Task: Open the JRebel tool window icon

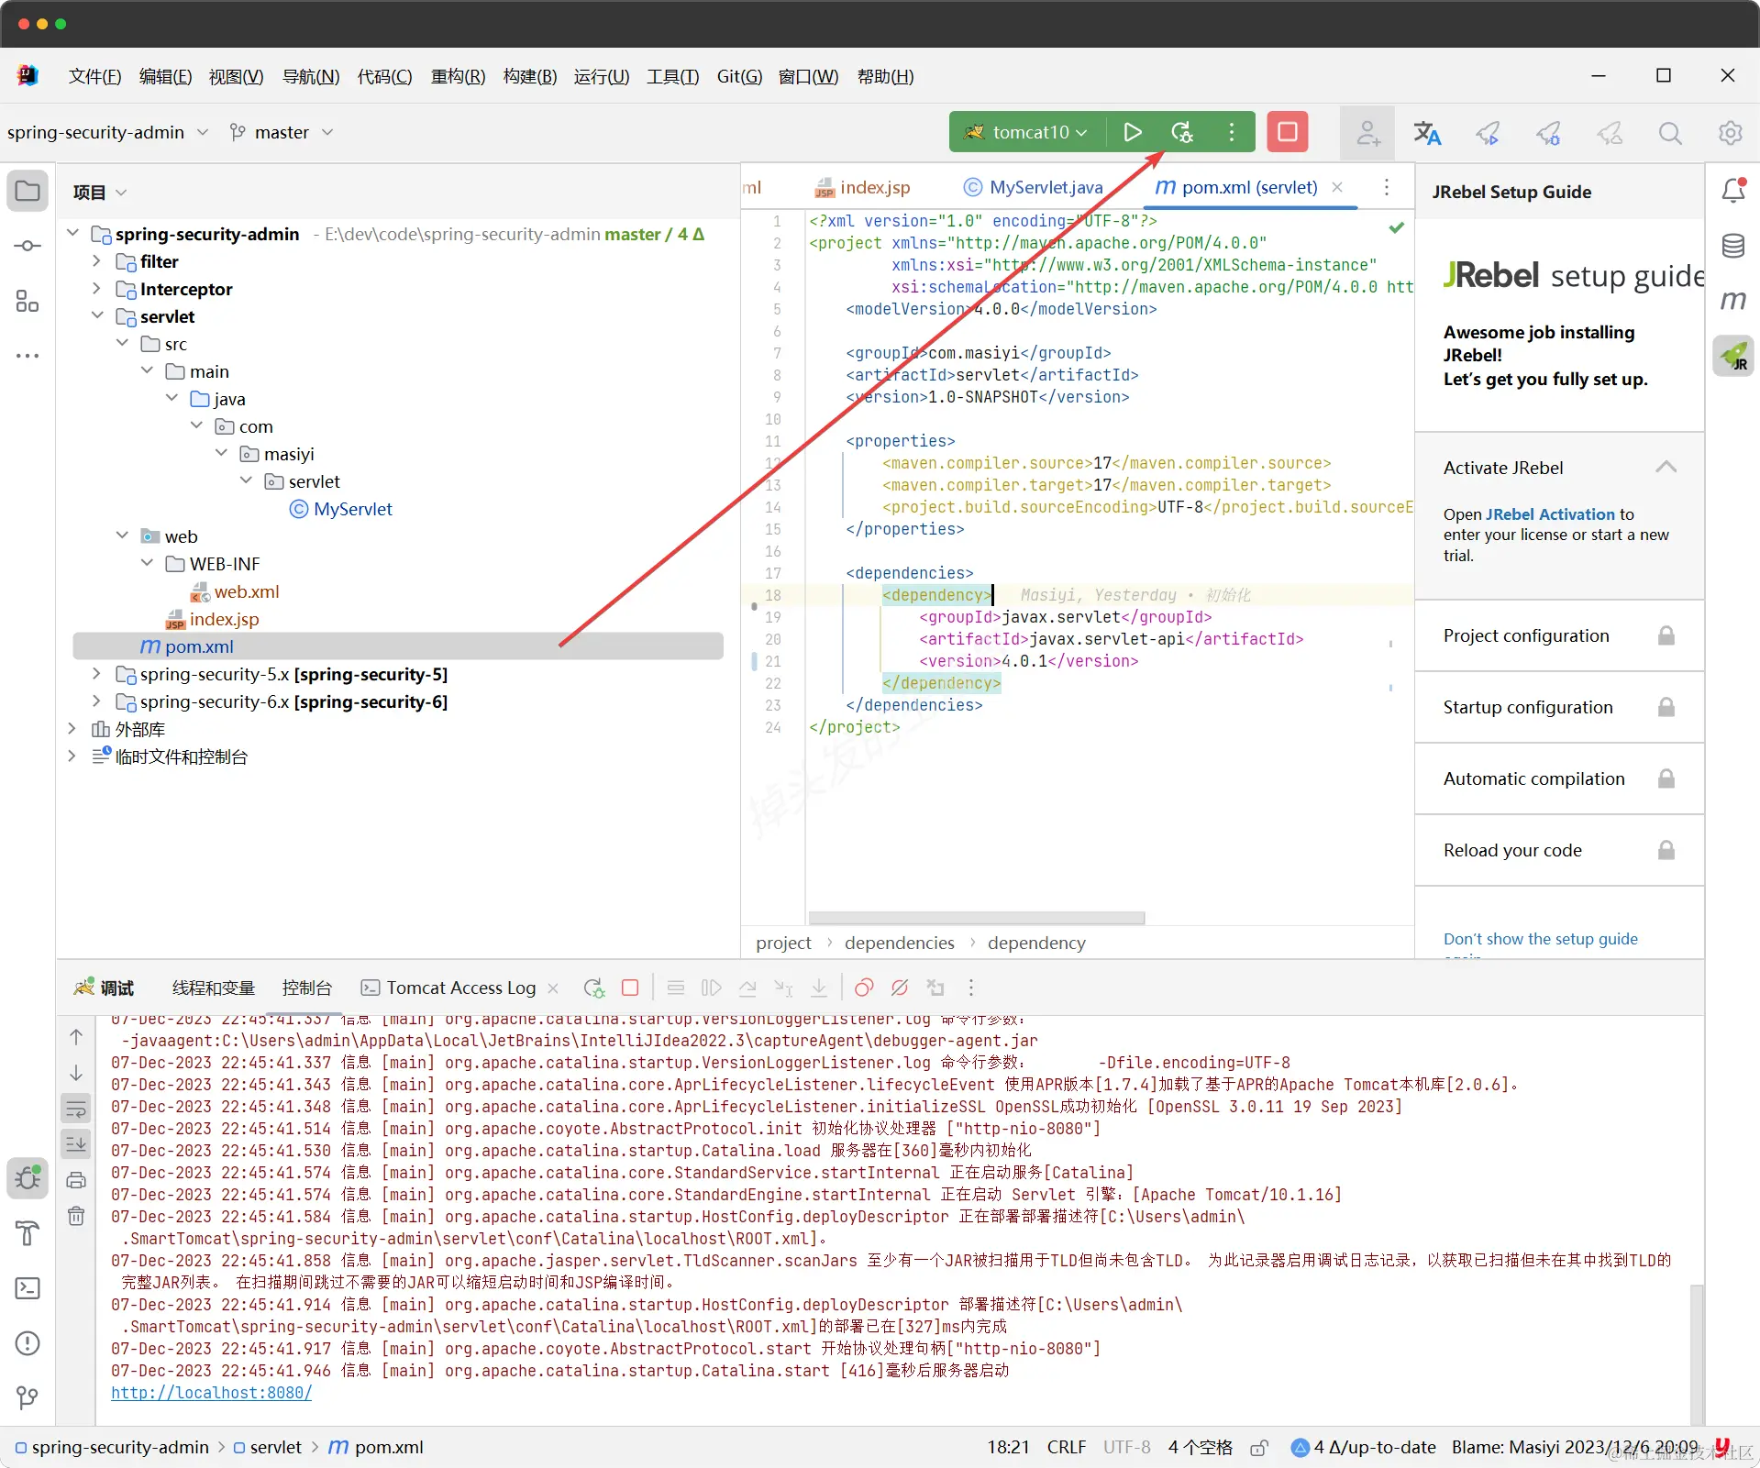Action: click(1732, 356)
